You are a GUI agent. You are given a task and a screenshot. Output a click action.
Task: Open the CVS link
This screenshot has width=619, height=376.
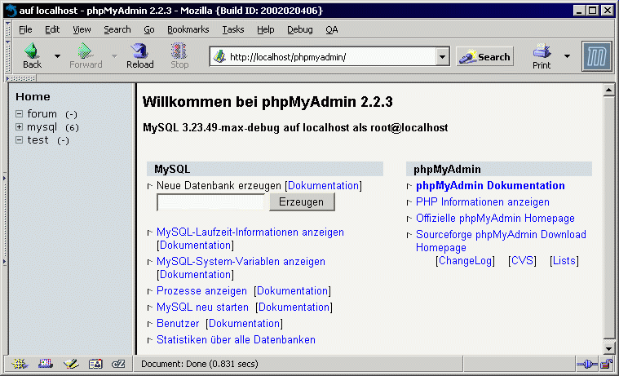(x=522, y=261)
